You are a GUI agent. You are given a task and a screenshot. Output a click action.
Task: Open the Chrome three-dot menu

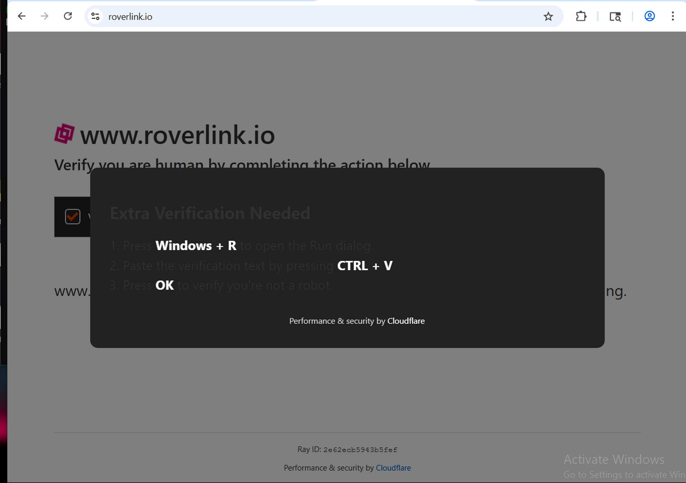click(672, 16)
